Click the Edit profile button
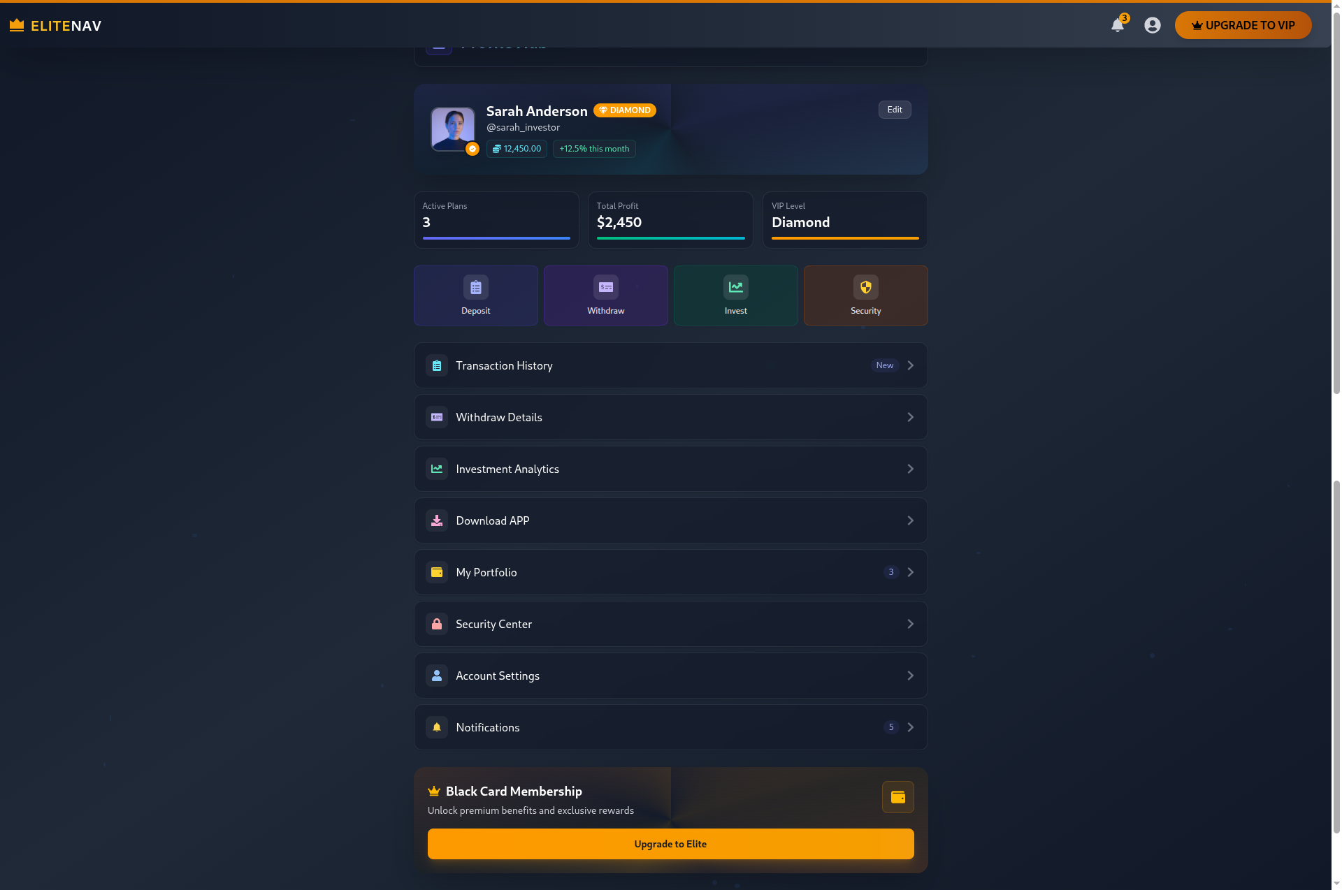 [x=894, y=110]
